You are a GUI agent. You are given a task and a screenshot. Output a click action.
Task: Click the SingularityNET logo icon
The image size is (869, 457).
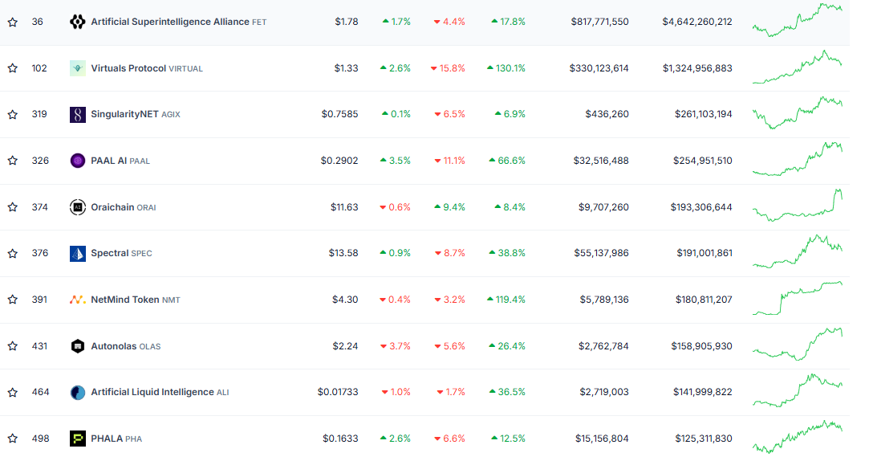click(78, 114)
